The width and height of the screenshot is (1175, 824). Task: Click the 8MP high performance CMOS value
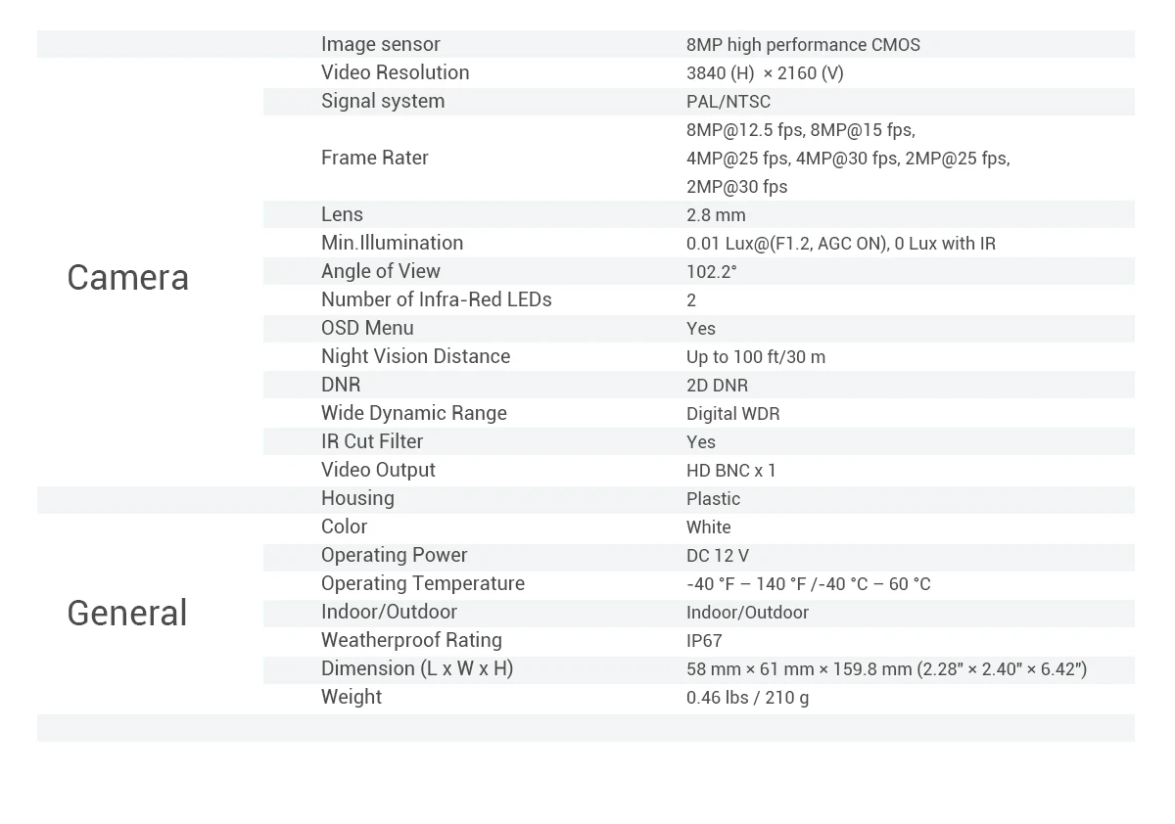point(803,45)
